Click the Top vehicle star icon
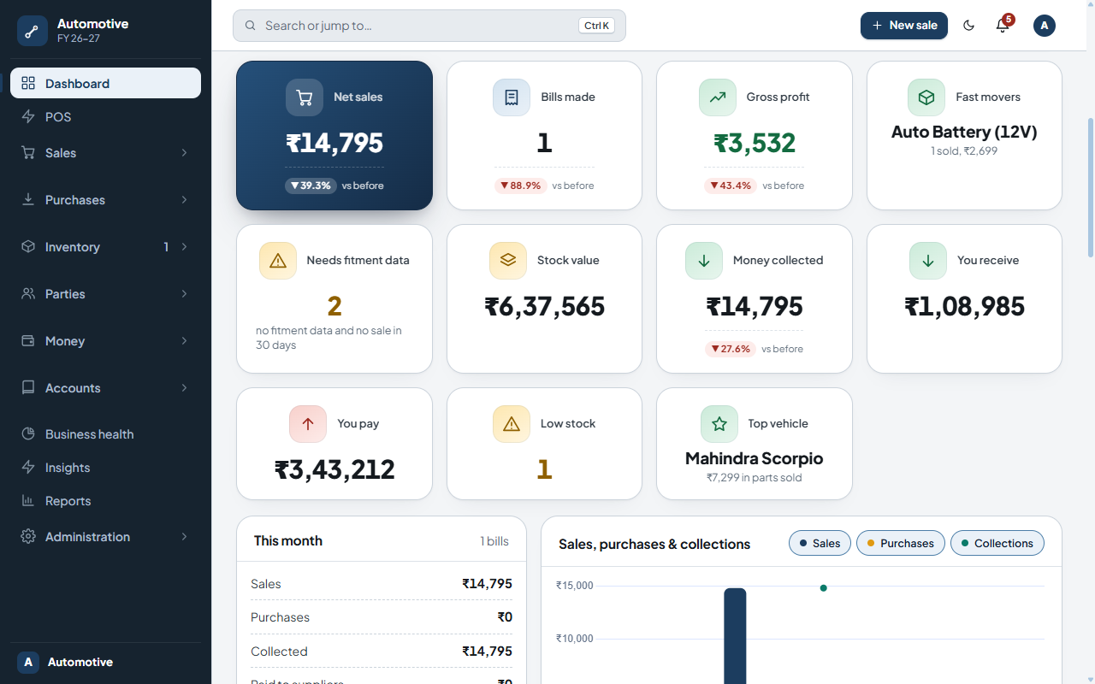Image resolution: width=1095 pixels, height=684 pixels. 719,424
